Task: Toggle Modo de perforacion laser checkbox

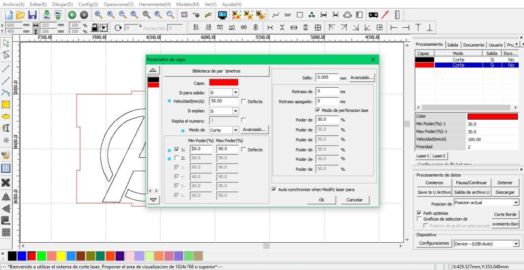Action: pyautogui.click(x=318, y=110)
